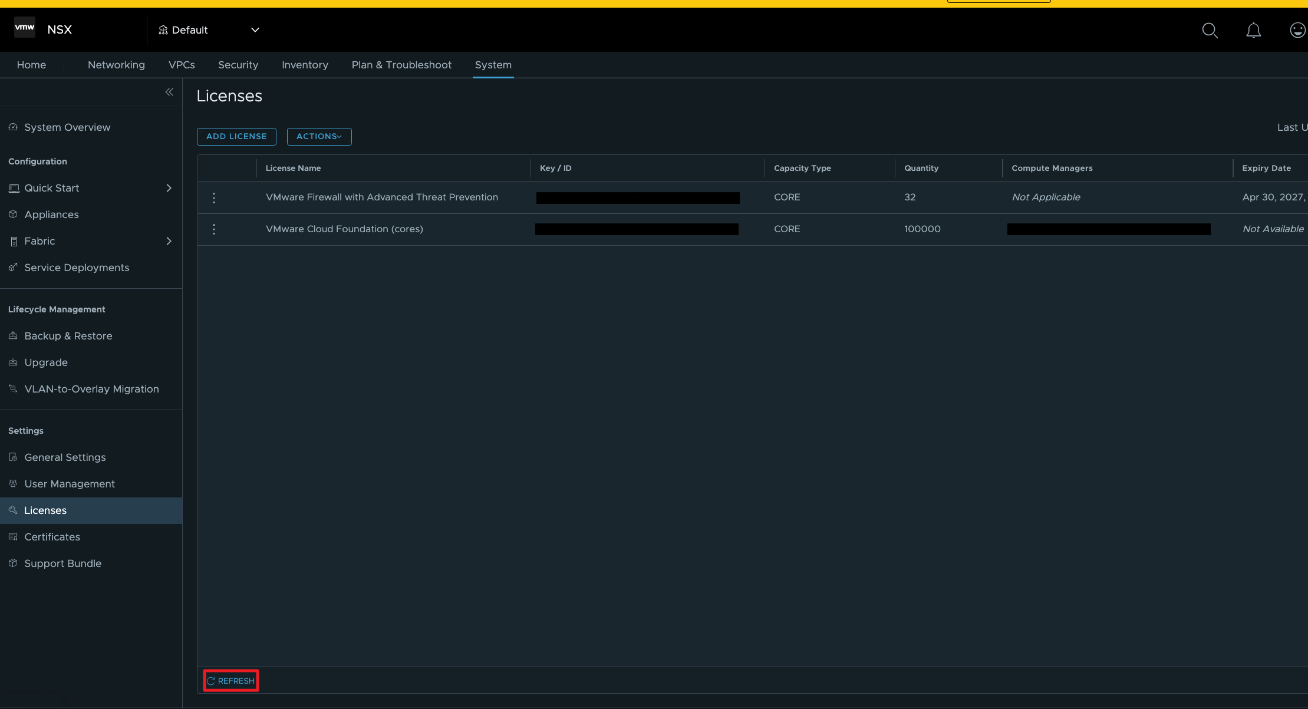1308x709 pixels.
Task: Open the Default project dropdown
Action: pos(255,30)
